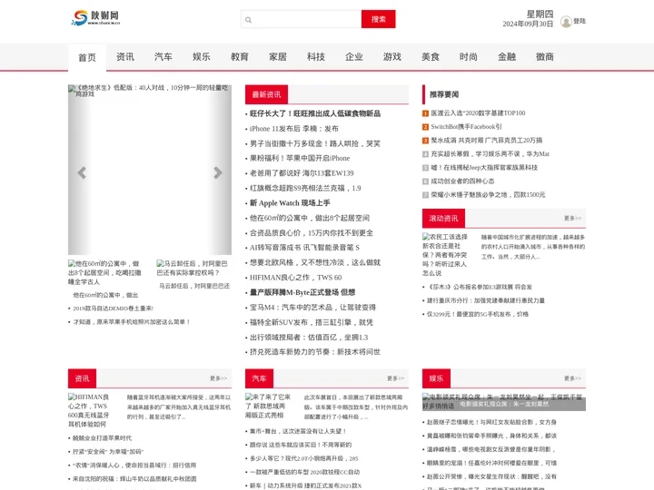Open article 宝马M4：汽车中的艺术品
Viewport: 654px width, 490px height.
tap(312, 308)
